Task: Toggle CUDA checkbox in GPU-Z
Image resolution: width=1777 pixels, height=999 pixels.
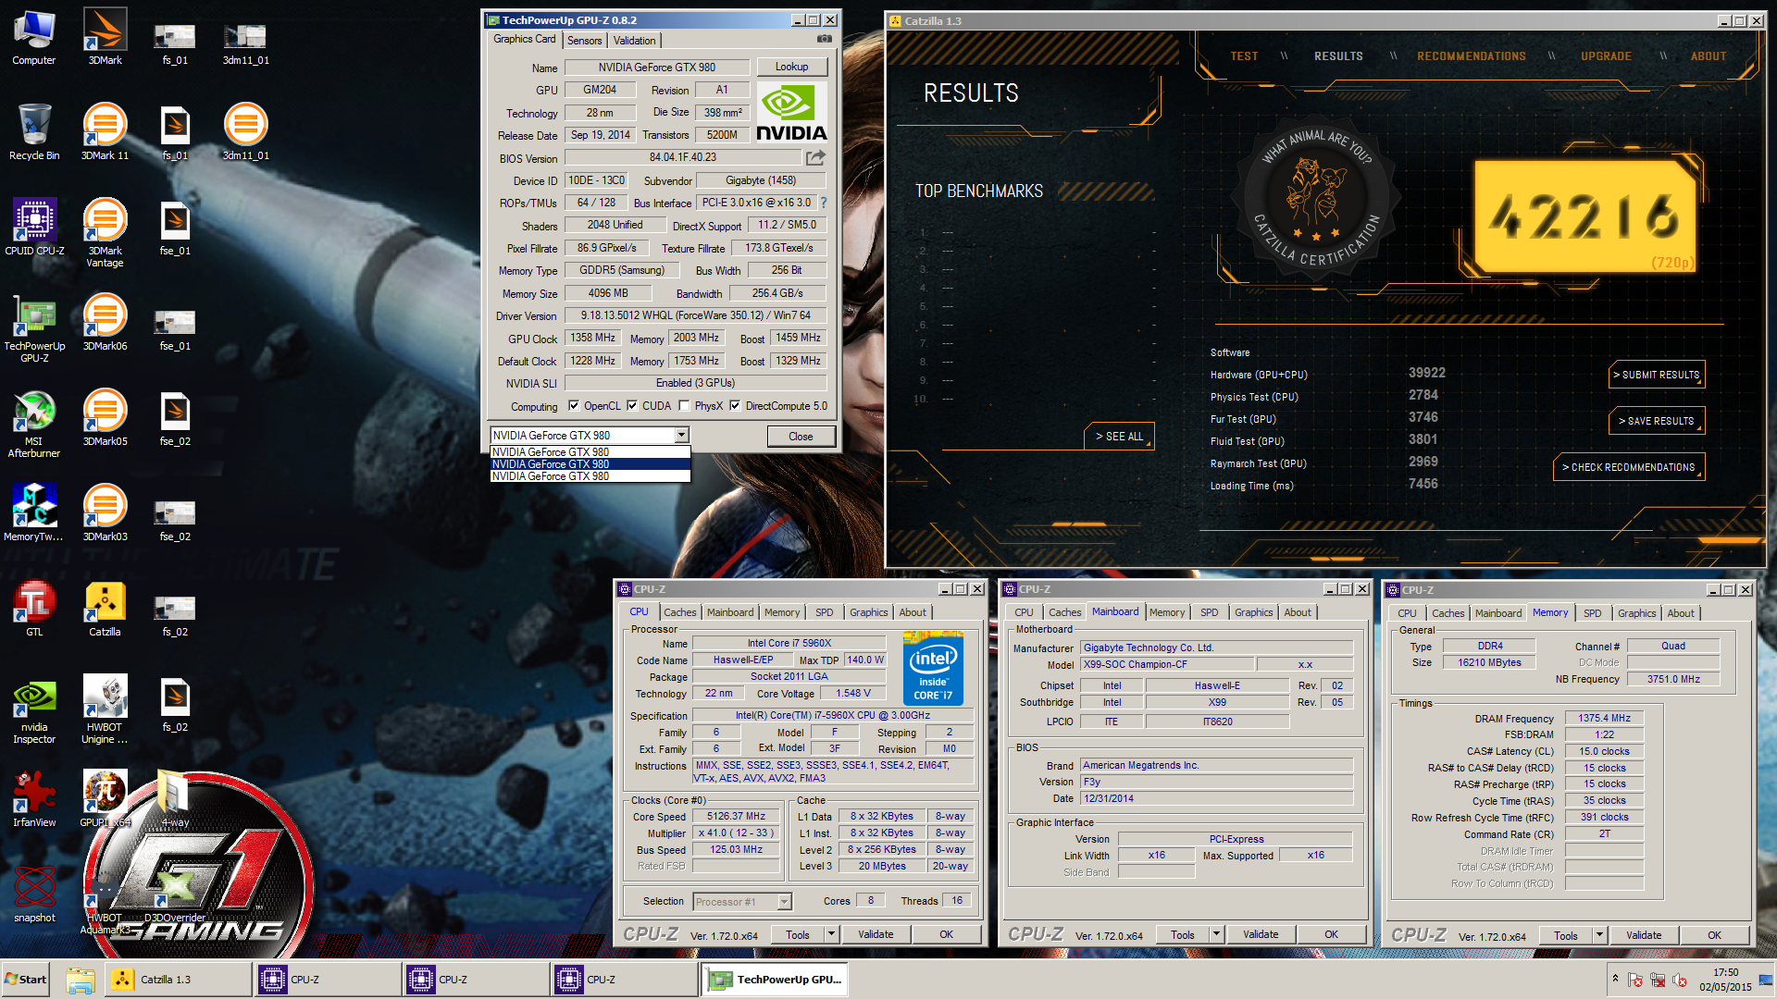Action: click(632, 405)
